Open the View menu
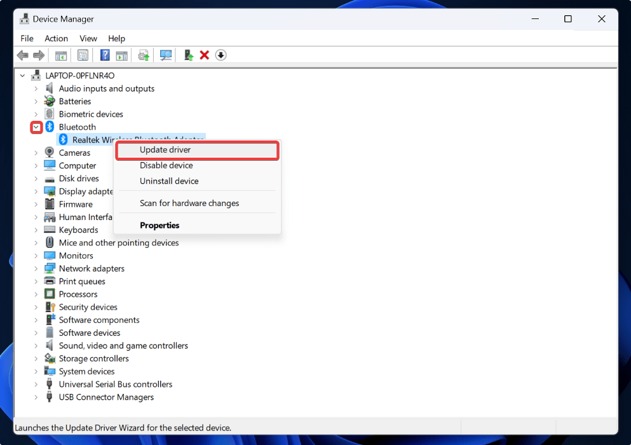Viewport: 631px width, 445px height. pos(88,38)
